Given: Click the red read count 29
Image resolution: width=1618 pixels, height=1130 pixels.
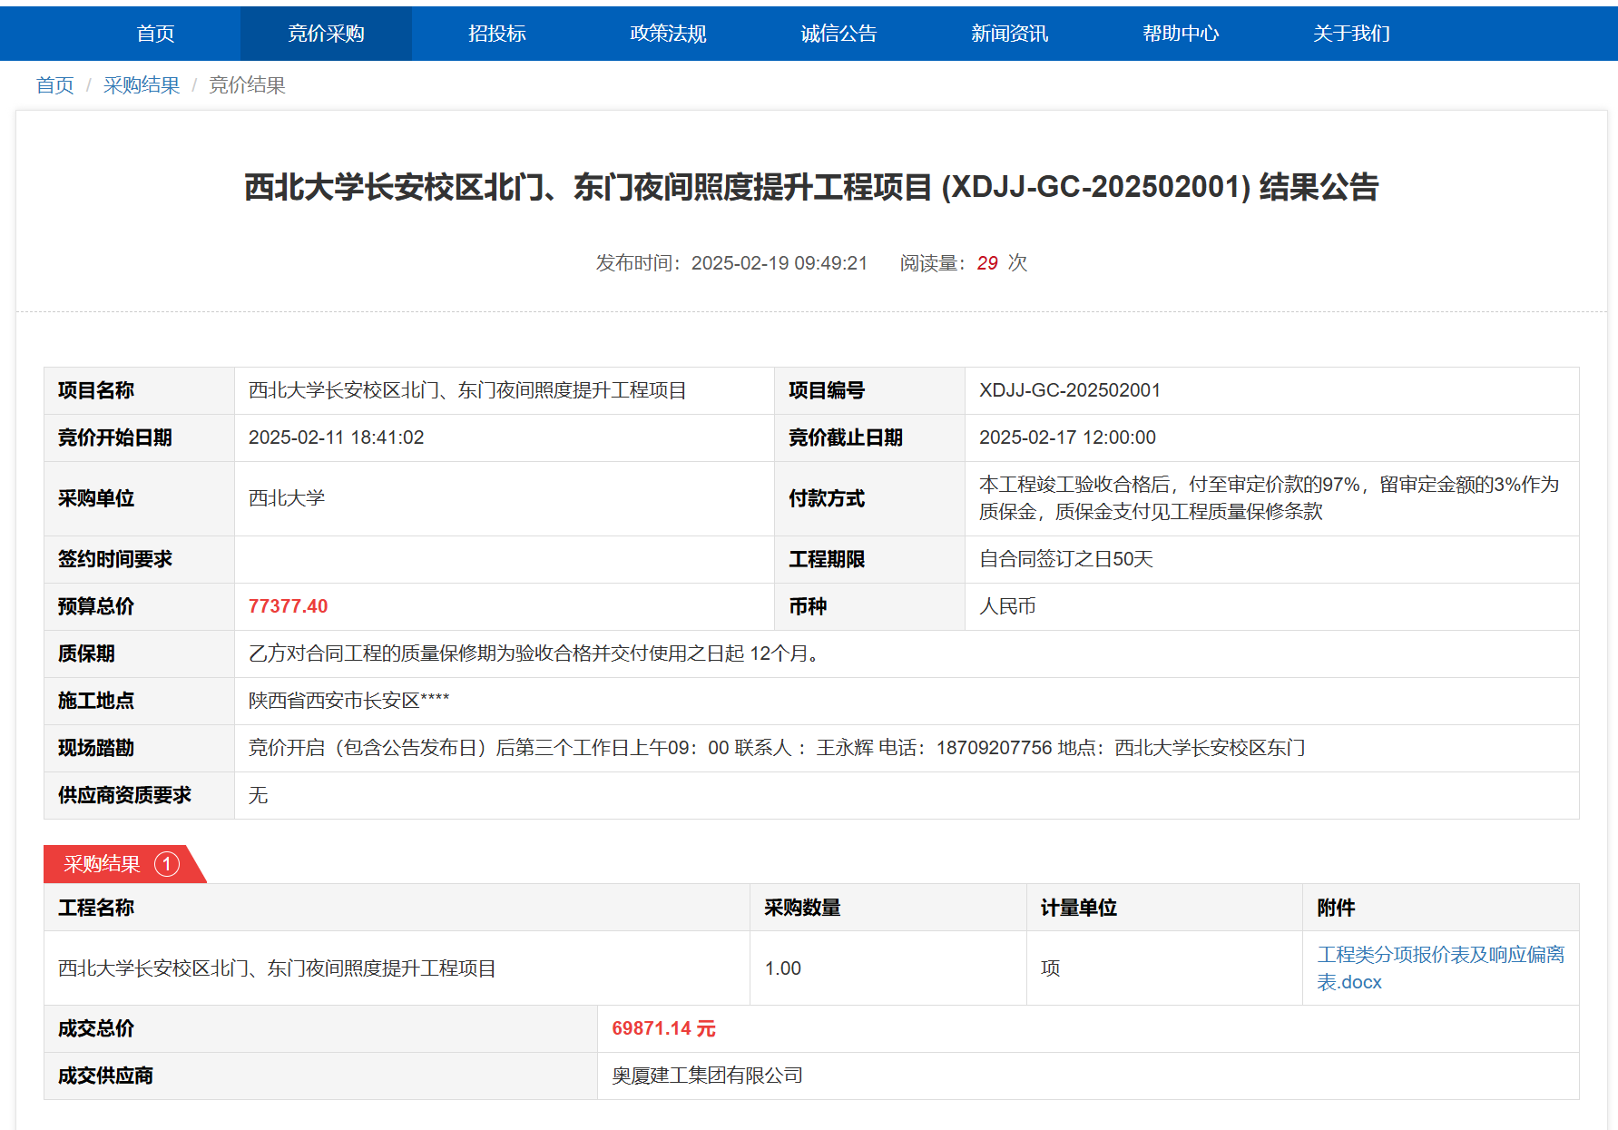Looking at the screenshot, I should (x=987, y=263).
